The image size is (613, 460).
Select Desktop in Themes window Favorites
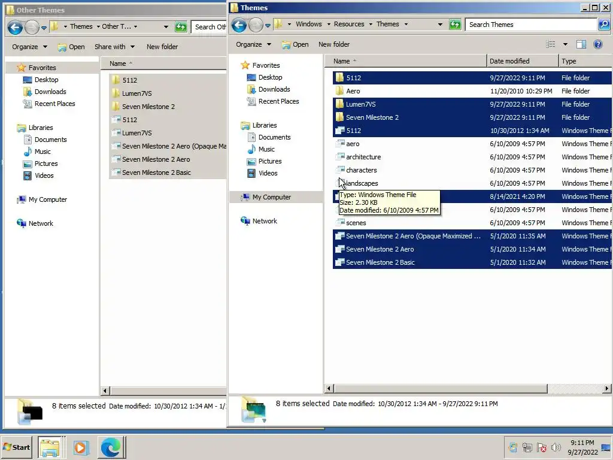point(265,77)
